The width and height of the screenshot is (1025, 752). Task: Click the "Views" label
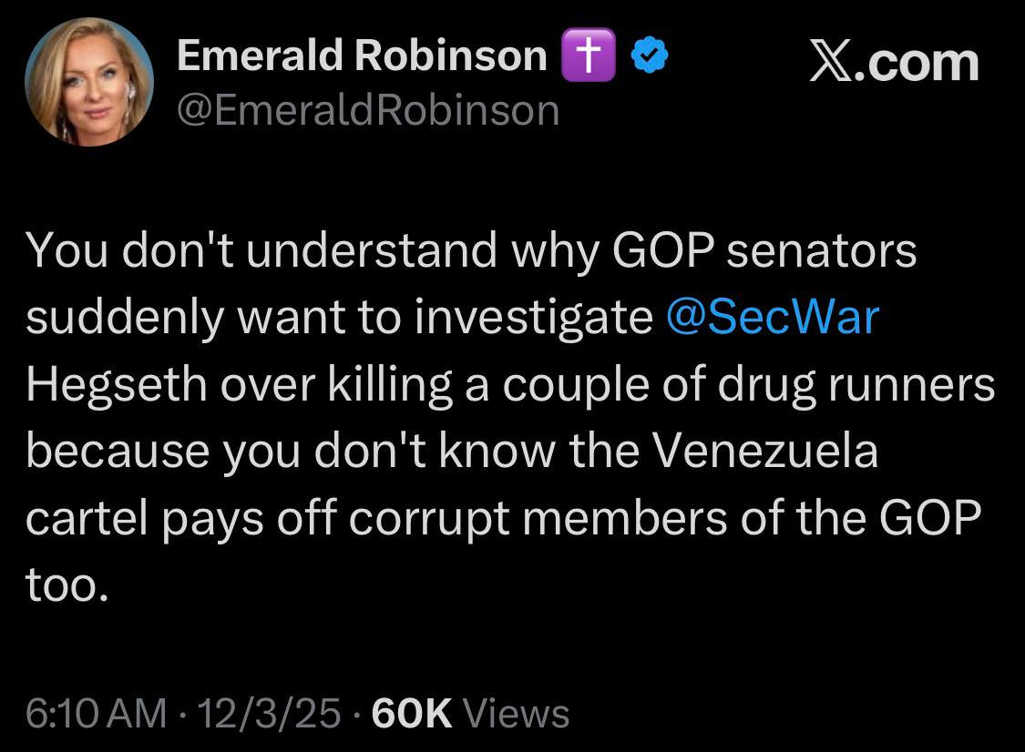point(516,713)
